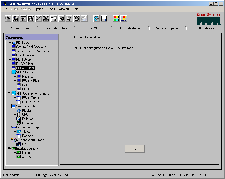The width and height of the screenshot is (225, 179).
Task: Select L2TP/PPTP under VPN Connection Graphs
Action: (31, 102)
